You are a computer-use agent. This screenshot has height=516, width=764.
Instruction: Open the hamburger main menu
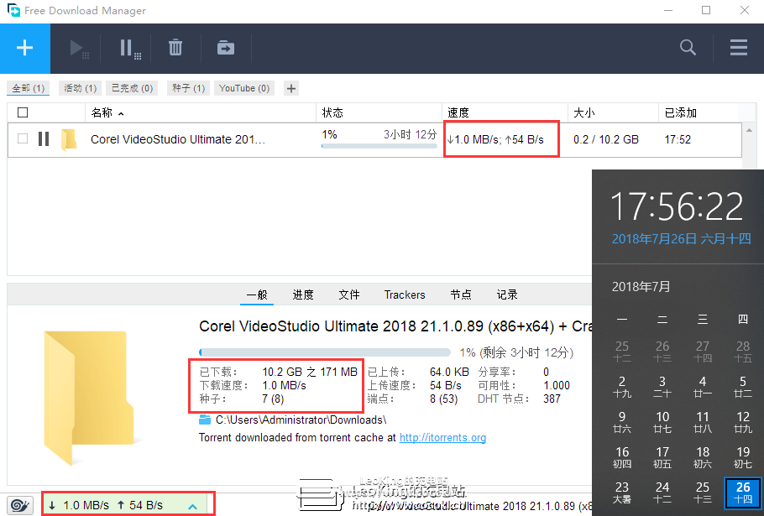click(739, 47)
